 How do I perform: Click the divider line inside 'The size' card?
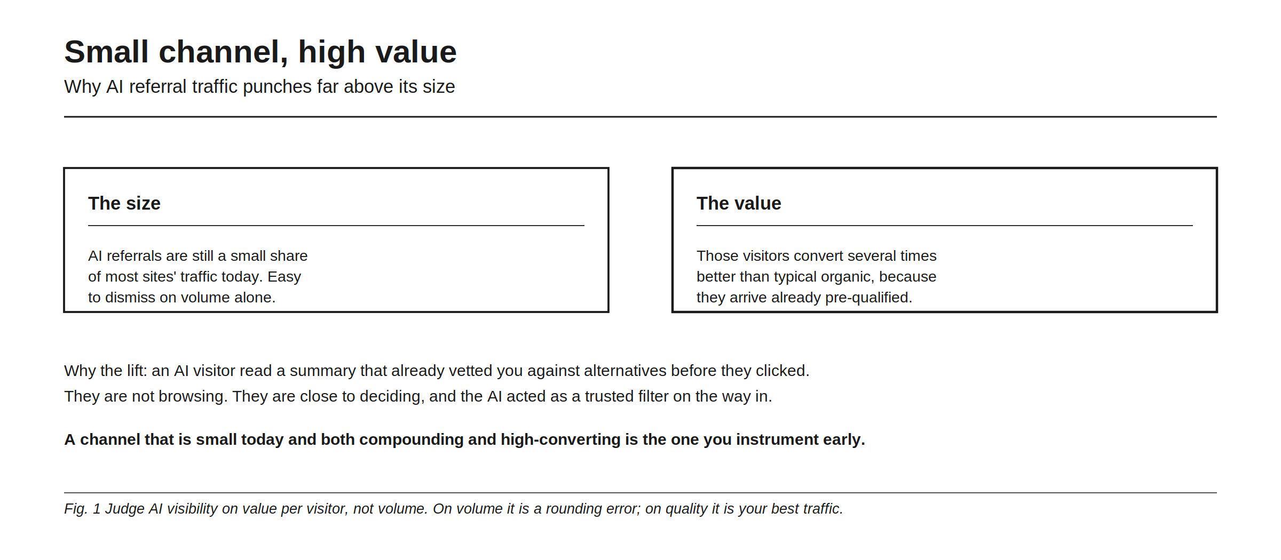(336, 226)
